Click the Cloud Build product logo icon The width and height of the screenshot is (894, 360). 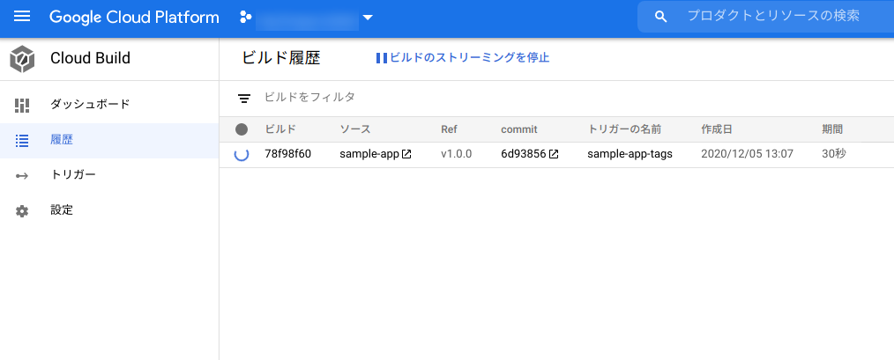click(22, 59)
